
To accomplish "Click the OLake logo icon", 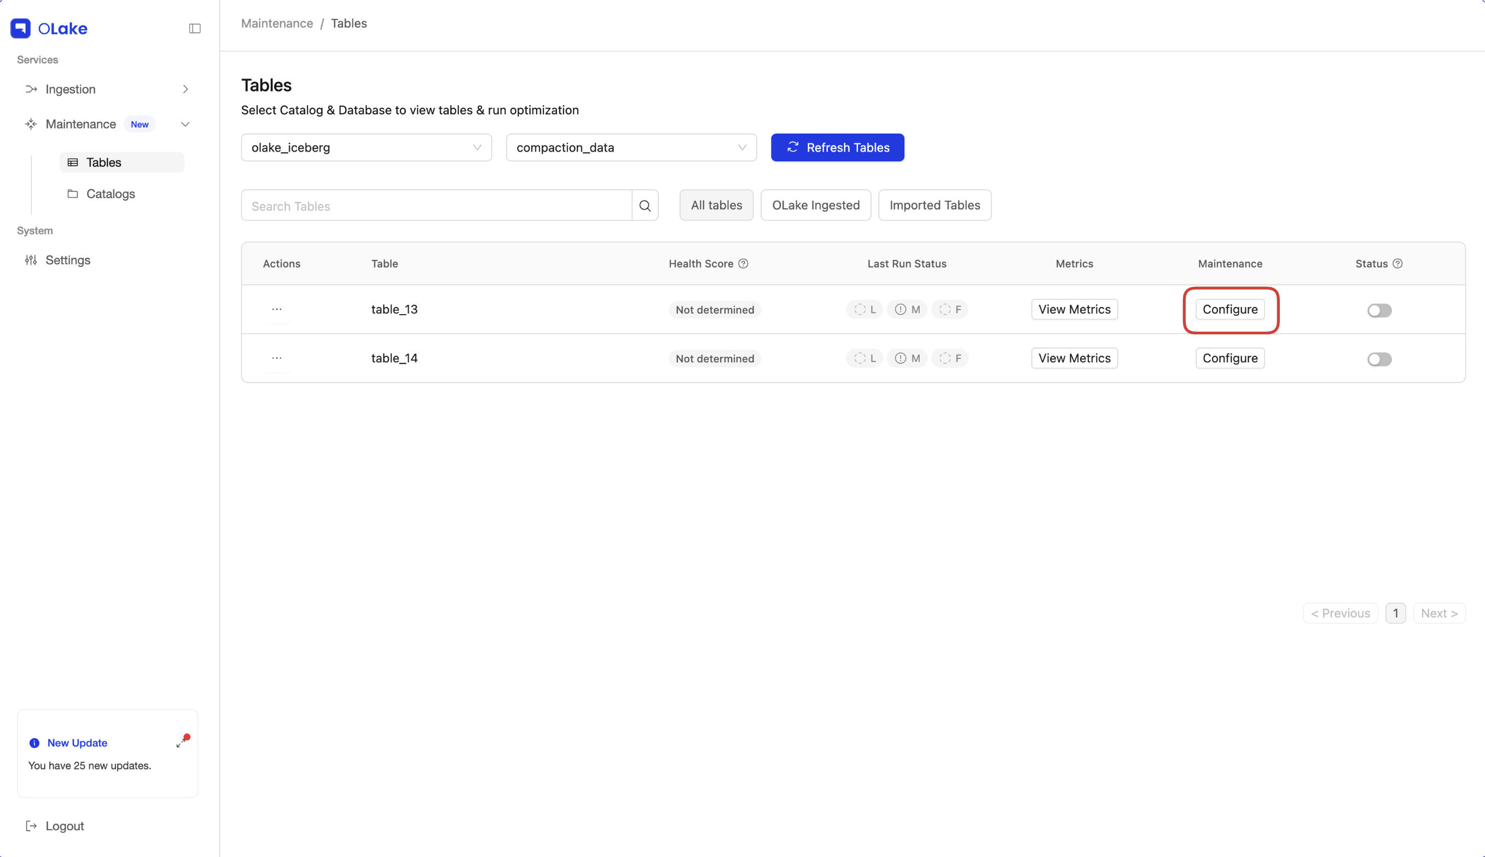I will coord(21,28).
